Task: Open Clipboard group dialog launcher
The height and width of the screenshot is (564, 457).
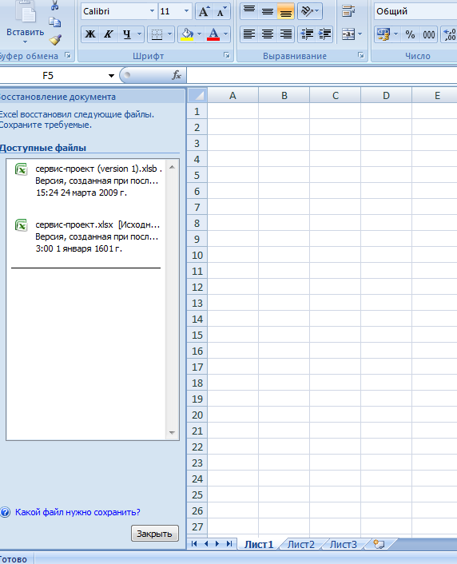Action: pos(68,55)
